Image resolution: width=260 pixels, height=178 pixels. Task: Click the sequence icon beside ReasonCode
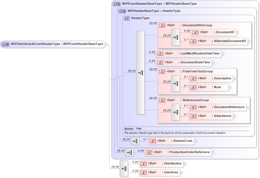135,141
